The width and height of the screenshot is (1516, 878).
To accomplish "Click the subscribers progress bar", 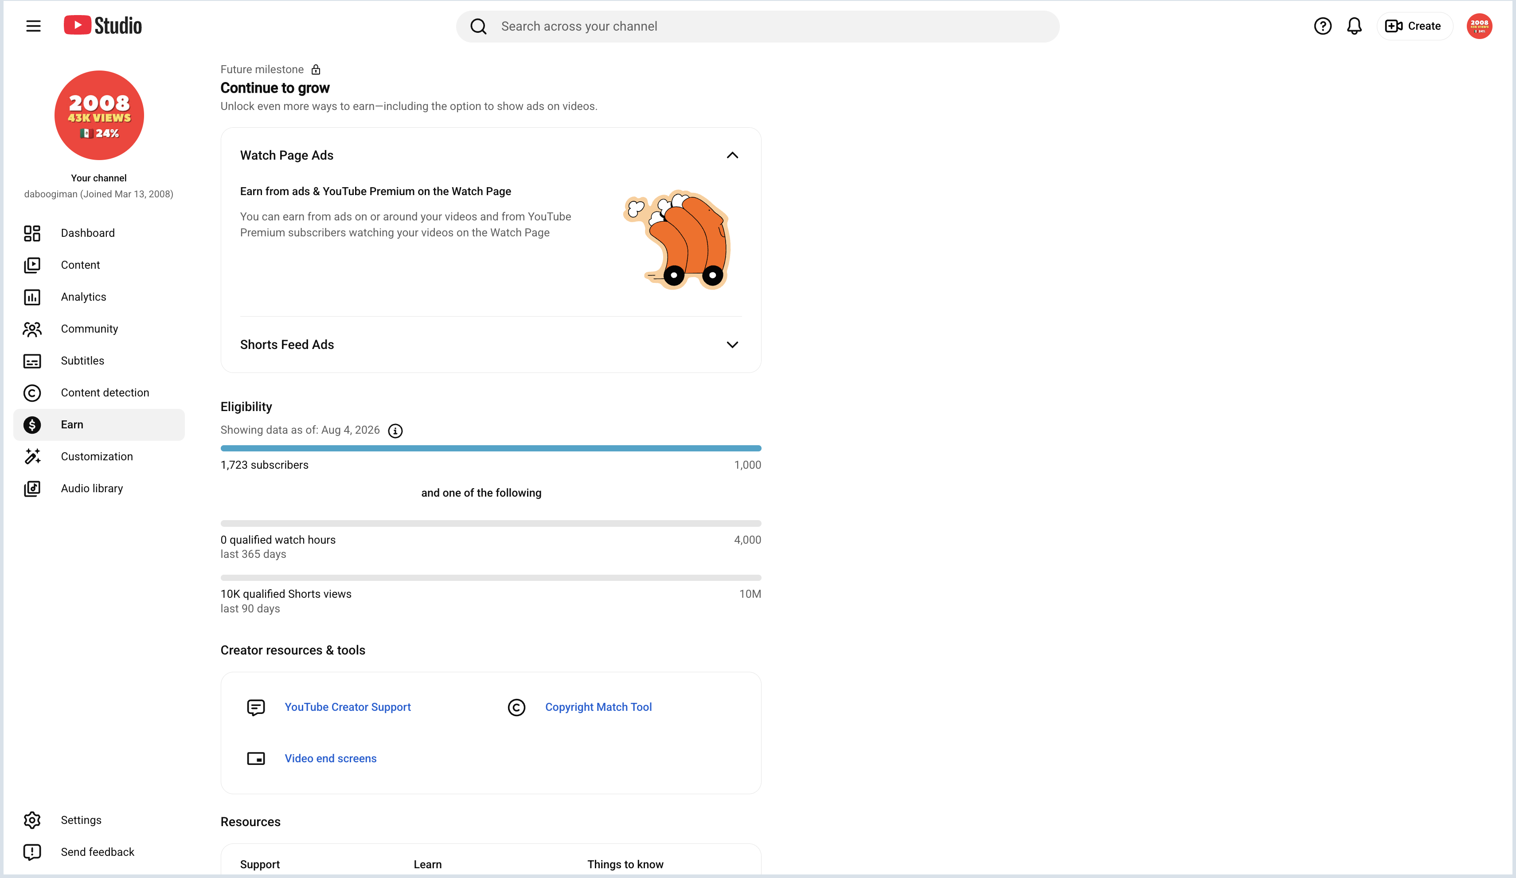I will tap(491, 448).
